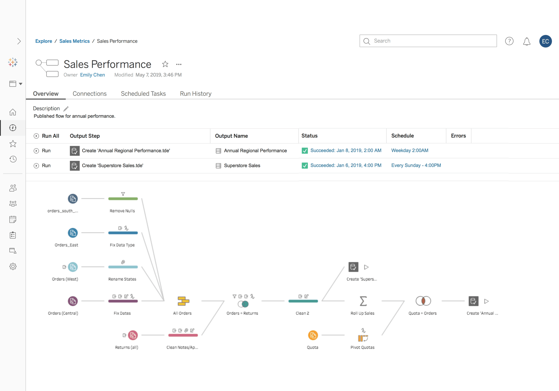Select the Quota input step icon
Viewport: 559px width, 391px height.
pos(313,335)
